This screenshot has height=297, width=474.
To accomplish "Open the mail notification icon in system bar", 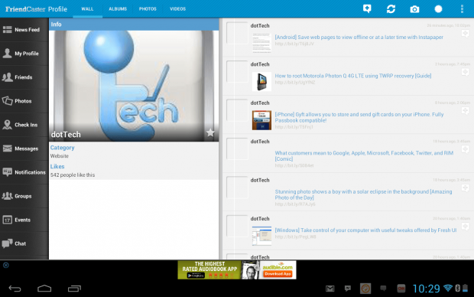I will [330, 289].
